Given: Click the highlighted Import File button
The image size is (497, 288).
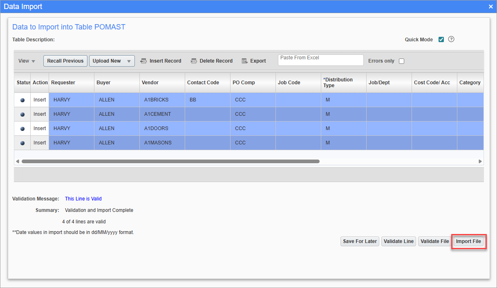Looking at the screenshot, I should pos(468,241).
